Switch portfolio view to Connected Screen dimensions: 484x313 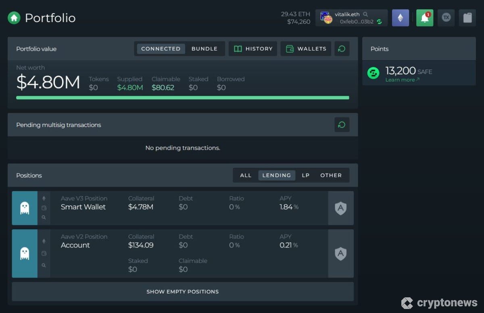tap(161, 49)
